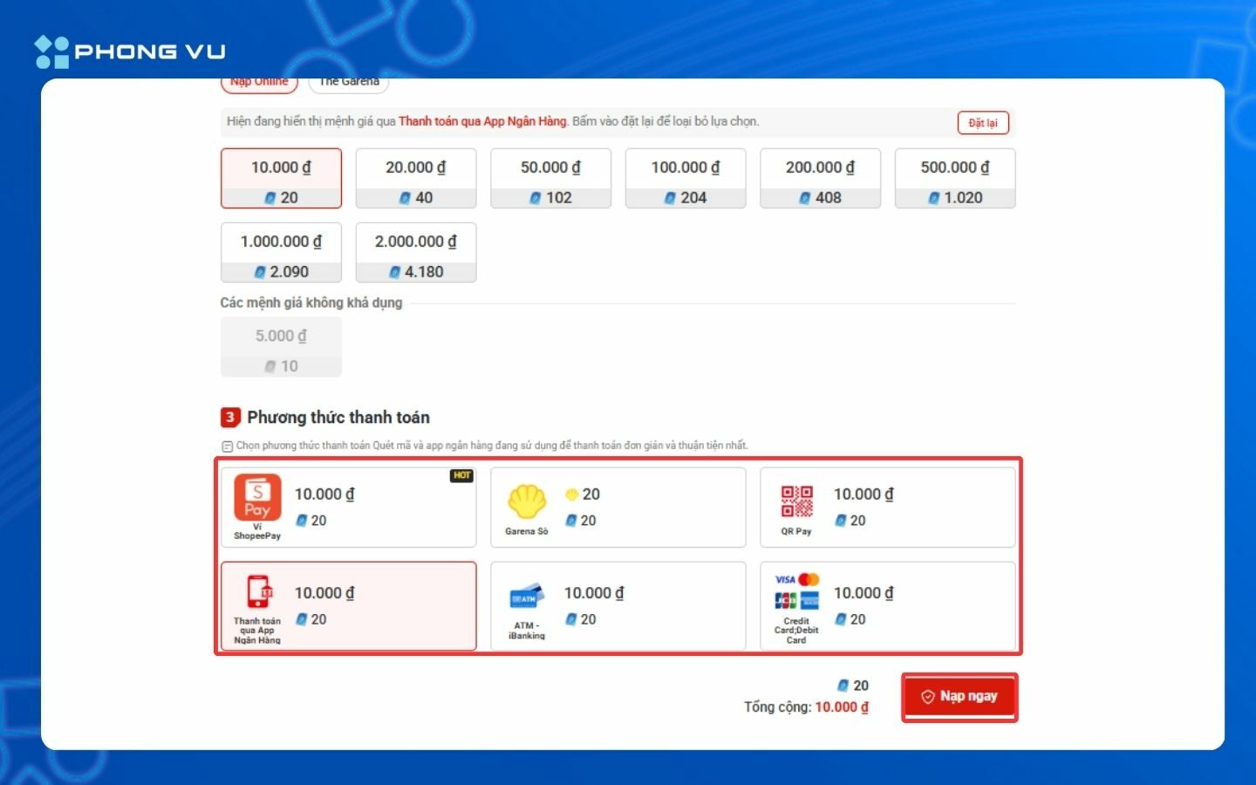Click the Garena Sò shell icon

pyautogui.click(x=527, y=502)
